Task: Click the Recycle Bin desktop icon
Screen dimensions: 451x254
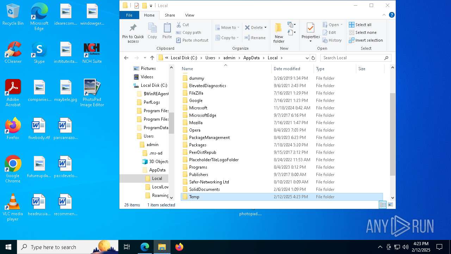Action: 13,15
